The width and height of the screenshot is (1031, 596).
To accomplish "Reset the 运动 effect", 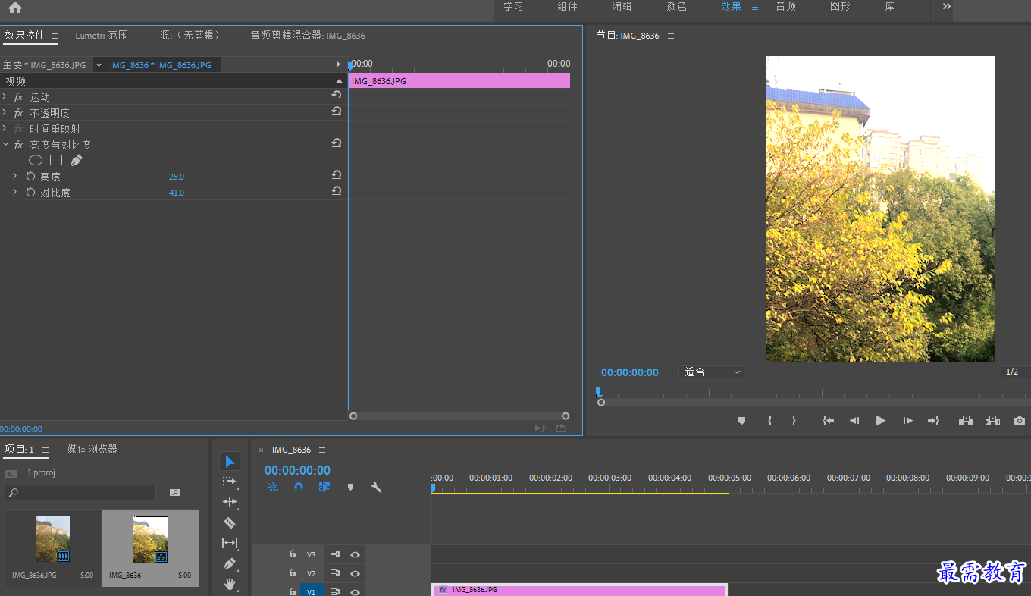I will coord(337,96).
